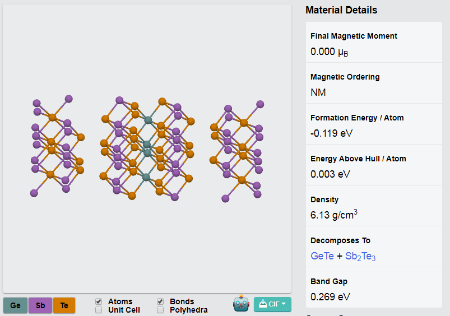
Task: Click the Density value 6.13 g/cm3
Action: [334, 215]
